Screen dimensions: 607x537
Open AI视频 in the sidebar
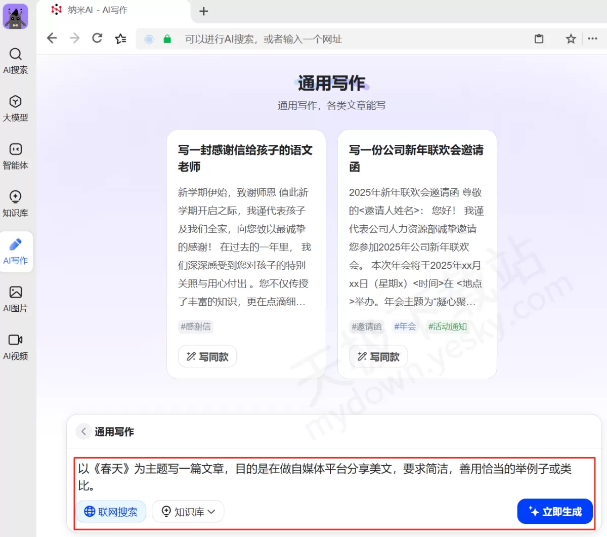(16, 347)
